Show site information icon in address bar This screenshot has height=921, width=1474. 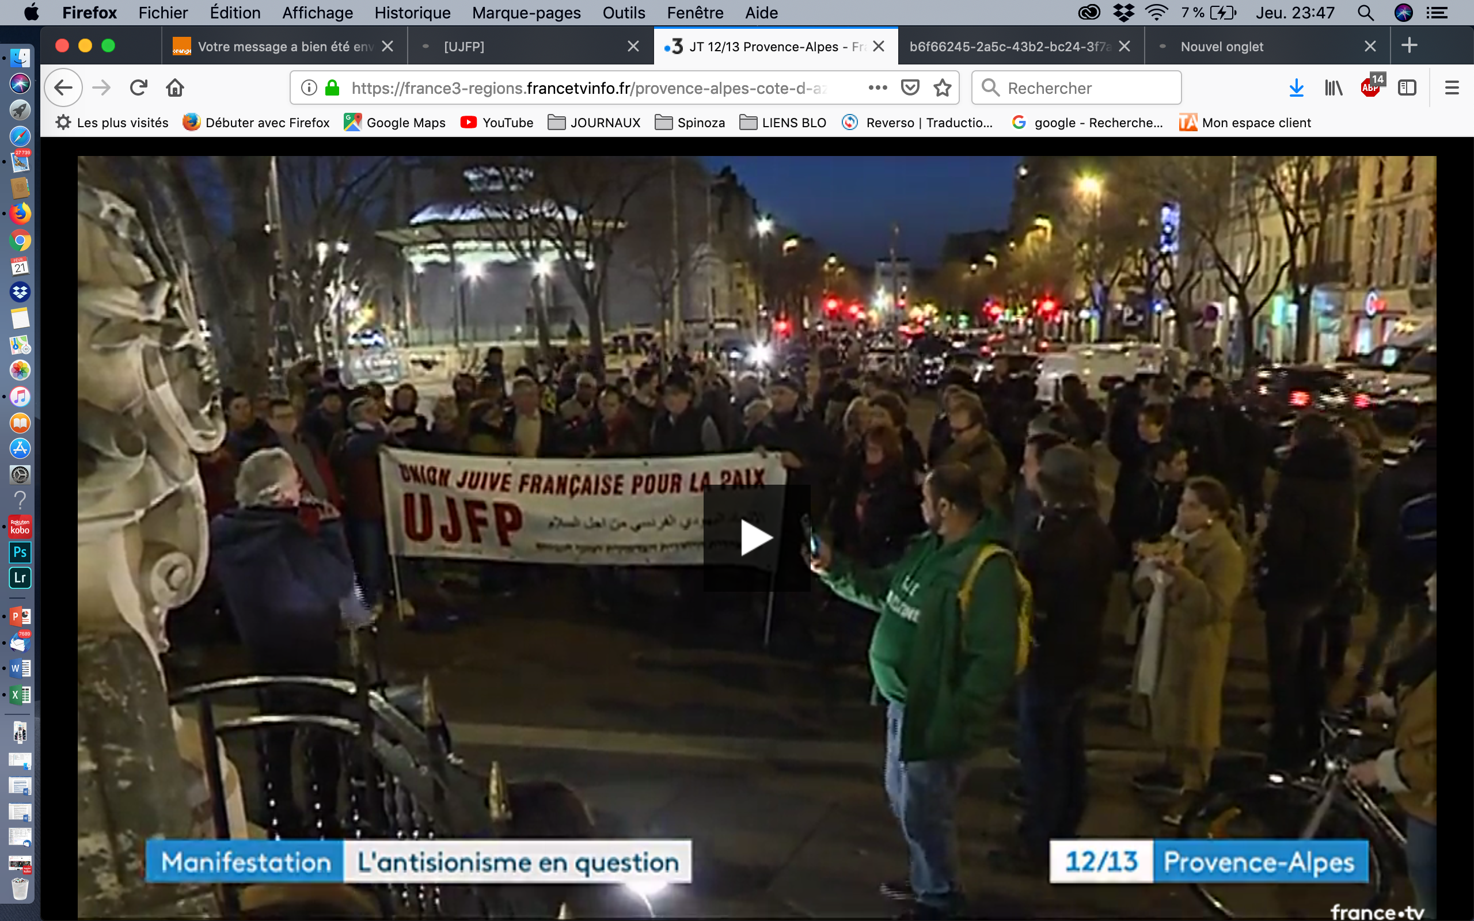click(x=309, y=87)
